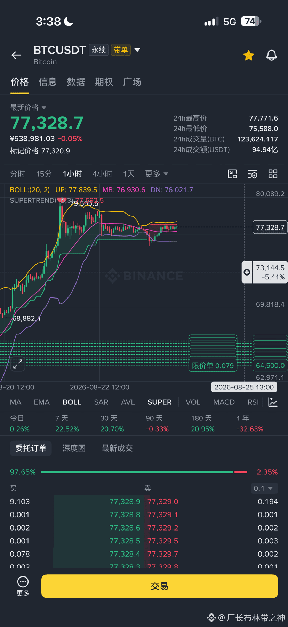Tap the 2026-08-25 13:00 time marker
Screen dimensions: 288x627
point(244,387)
